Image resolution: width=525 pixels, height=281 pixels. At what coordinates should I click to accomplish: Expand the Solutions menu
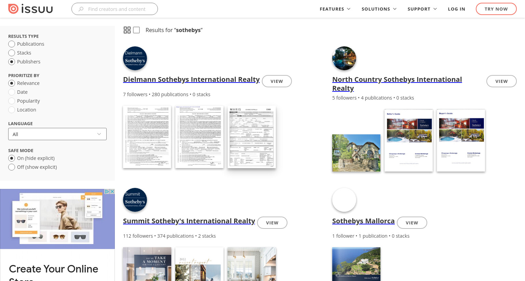coord(379,9)
